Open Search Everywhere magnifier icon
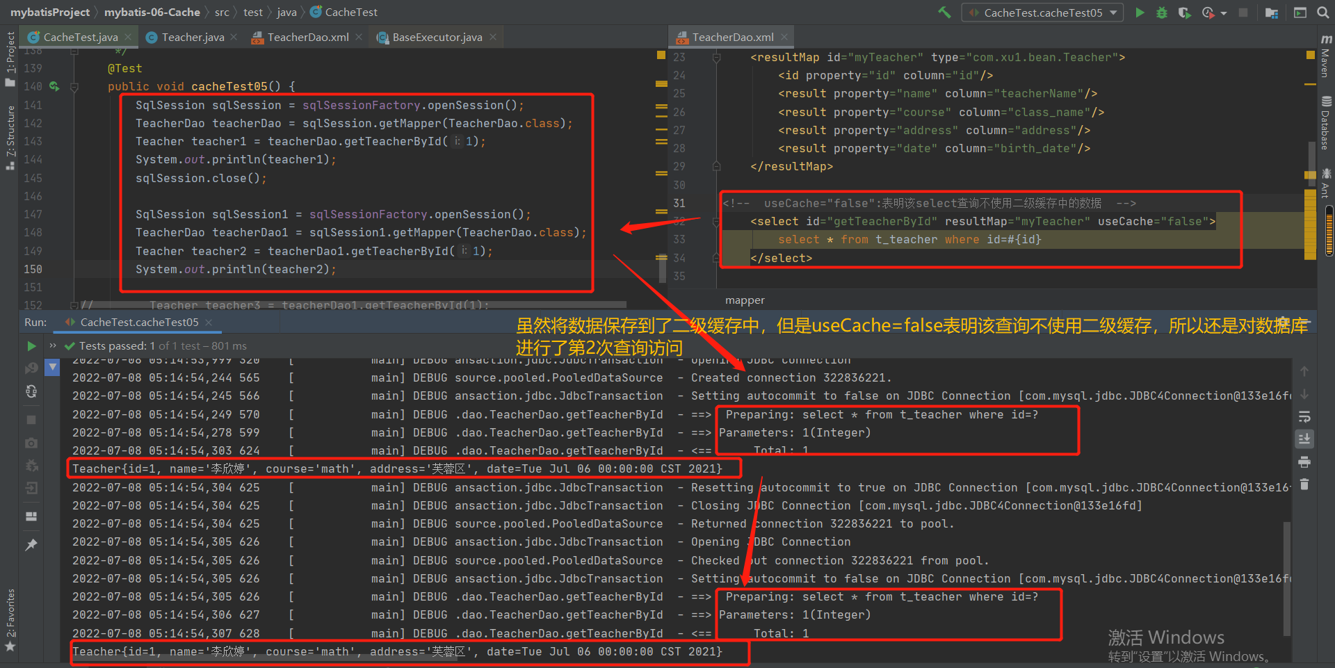1335x668 pixels. click(1323, 12)
